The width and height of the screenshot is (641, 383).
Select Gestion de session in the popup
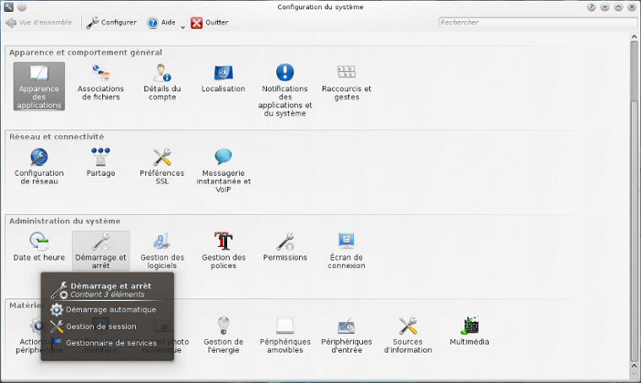coord(100,326)
